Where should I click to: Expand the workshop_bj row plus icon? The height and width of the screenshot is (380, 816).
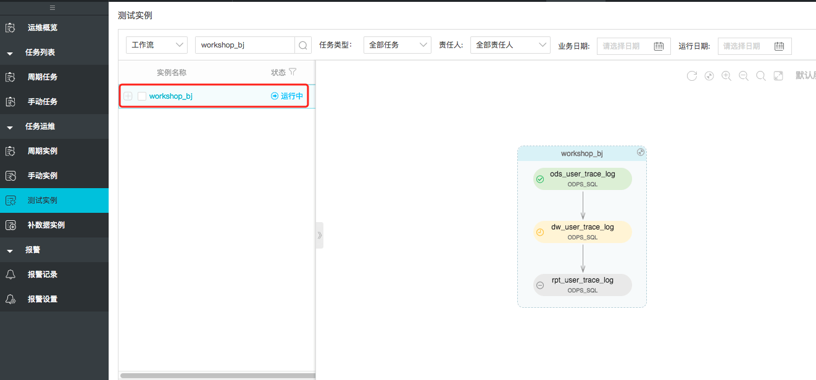[128, 96]
